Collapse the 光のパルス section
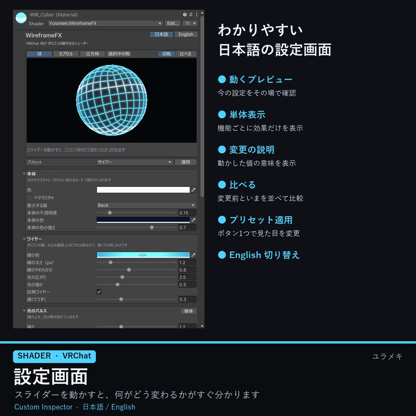The image size is (416, 416). pyautogui.click(x=24, y=311)
